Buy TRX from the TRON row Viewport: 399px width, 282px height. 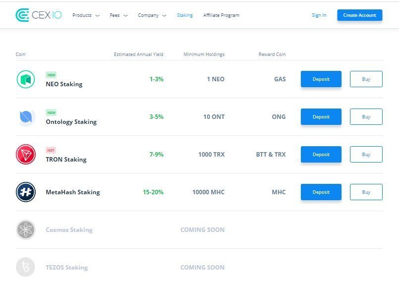coord(366,155)
